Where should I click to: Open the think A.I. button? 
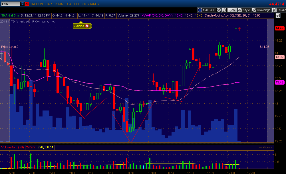coord(206,10)
